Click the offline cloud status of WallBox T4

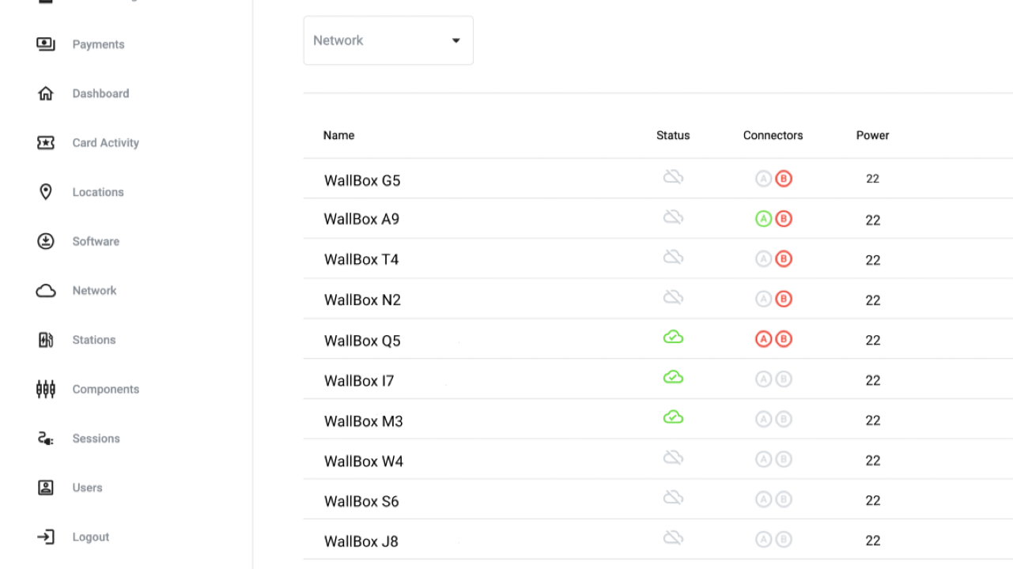(x=673, y=257)
